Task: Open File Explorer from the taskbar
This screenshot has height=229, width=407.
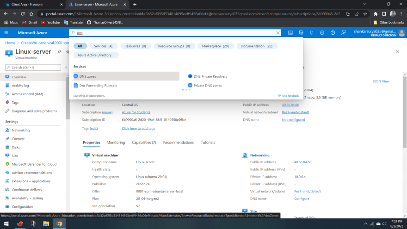Action: point(46,223)
